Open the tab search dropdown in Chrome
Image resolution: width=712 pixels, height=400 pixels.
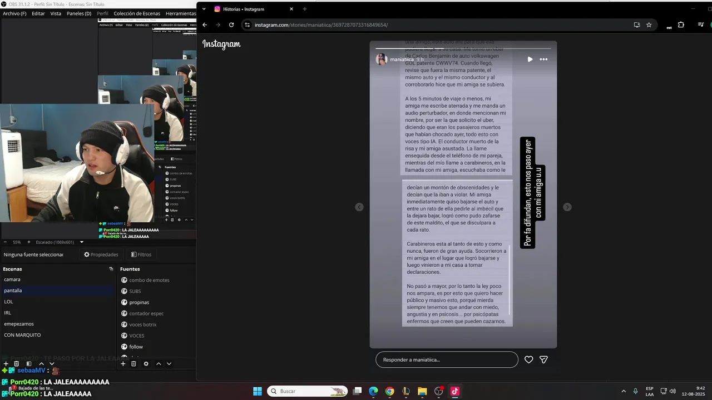point(204,9)
